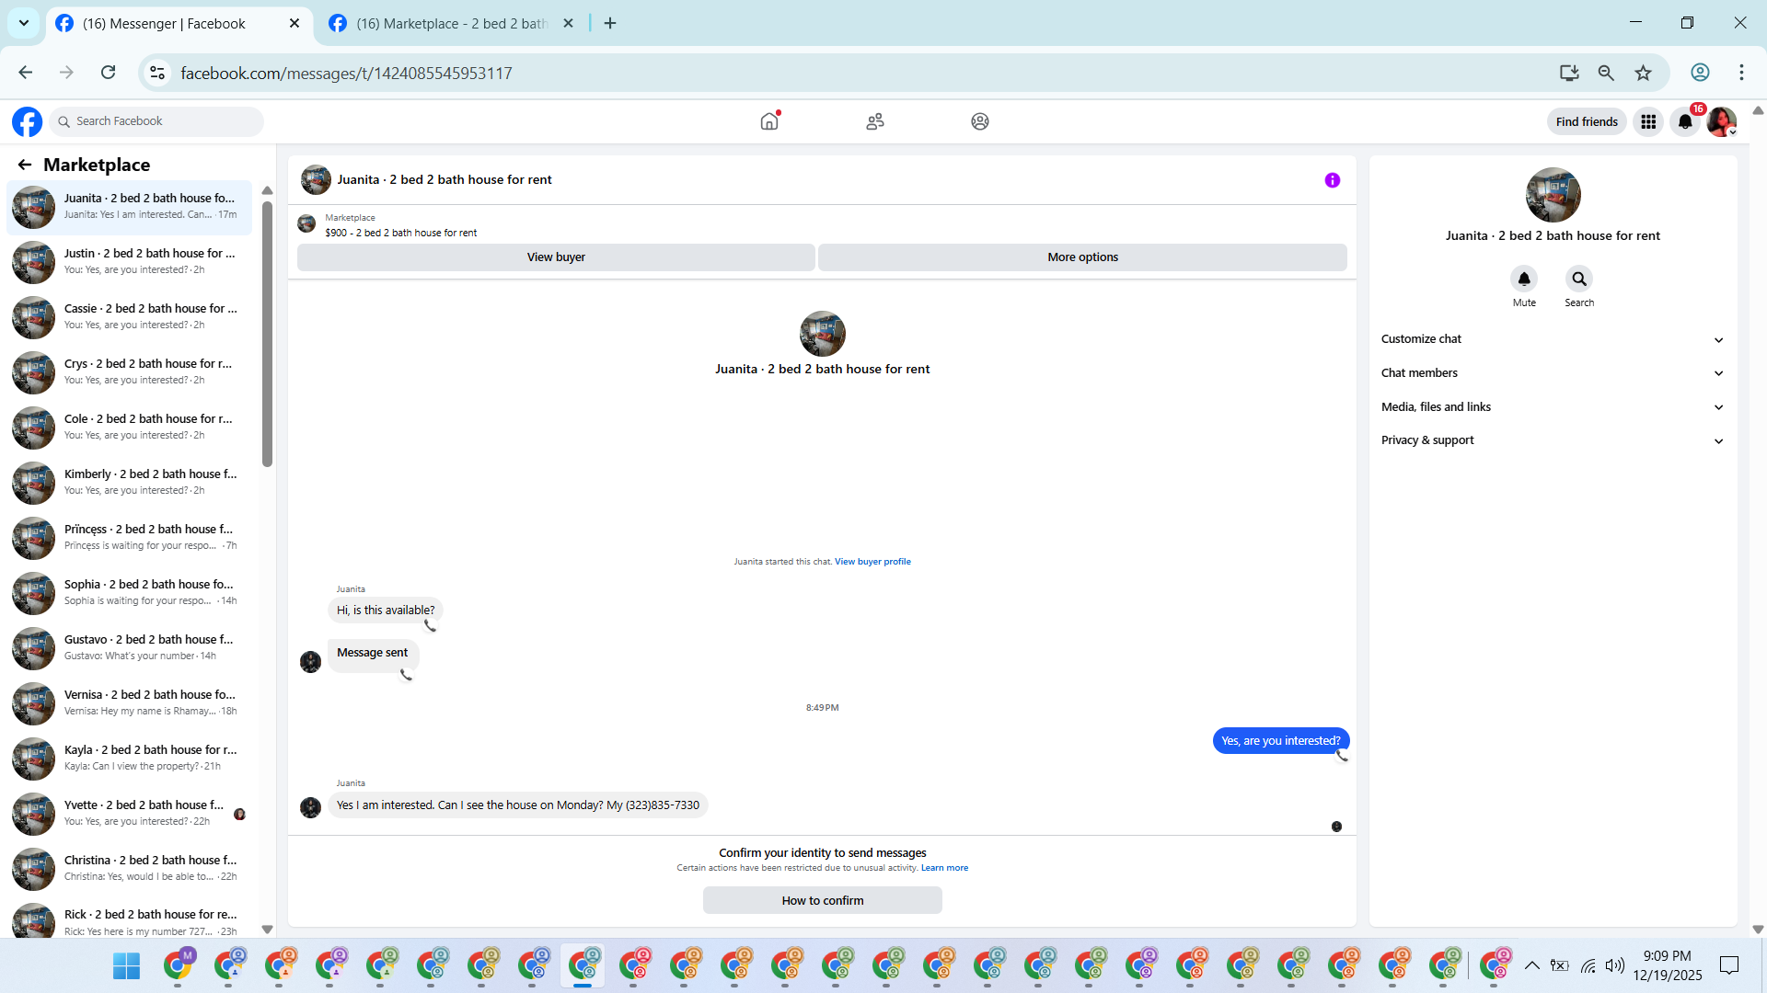This screenshot has width=1767, height=993.
Task: Open the notifications bell with 16 badge
Action: tap(1685, 121)
